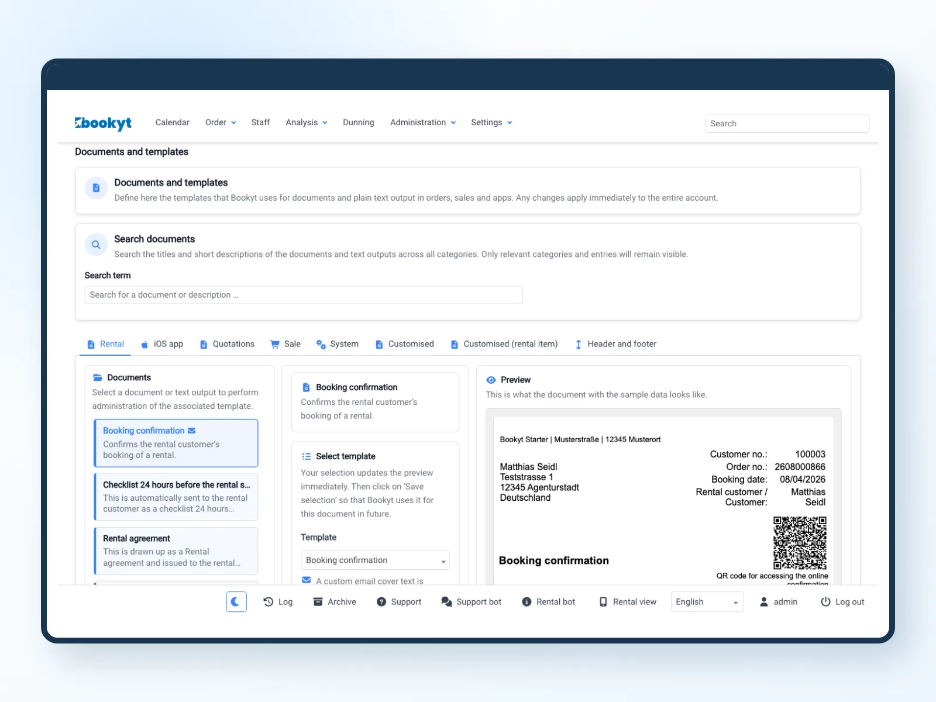Focus the Search term document field
The height and width of the screenshot is (702, 936).
pos(304,295)
